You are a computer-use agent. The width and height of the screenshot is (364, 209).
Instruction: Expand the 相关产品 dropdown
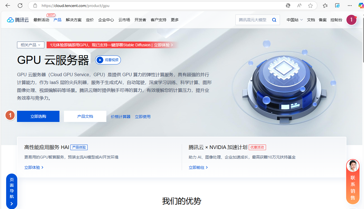tap(30, 45)
